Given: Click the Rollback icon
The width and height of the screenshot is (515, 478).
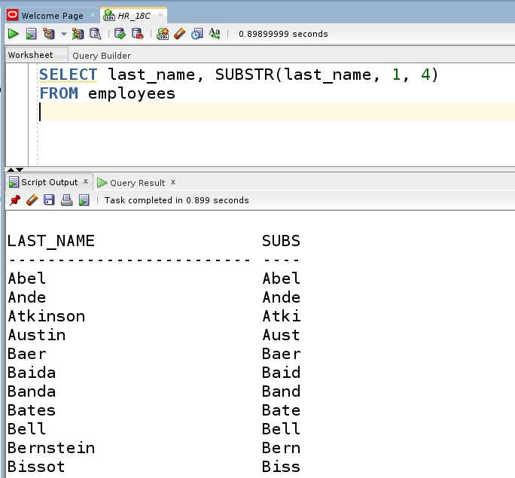Looking at the screenshot, I should click(x=137, y=34).
